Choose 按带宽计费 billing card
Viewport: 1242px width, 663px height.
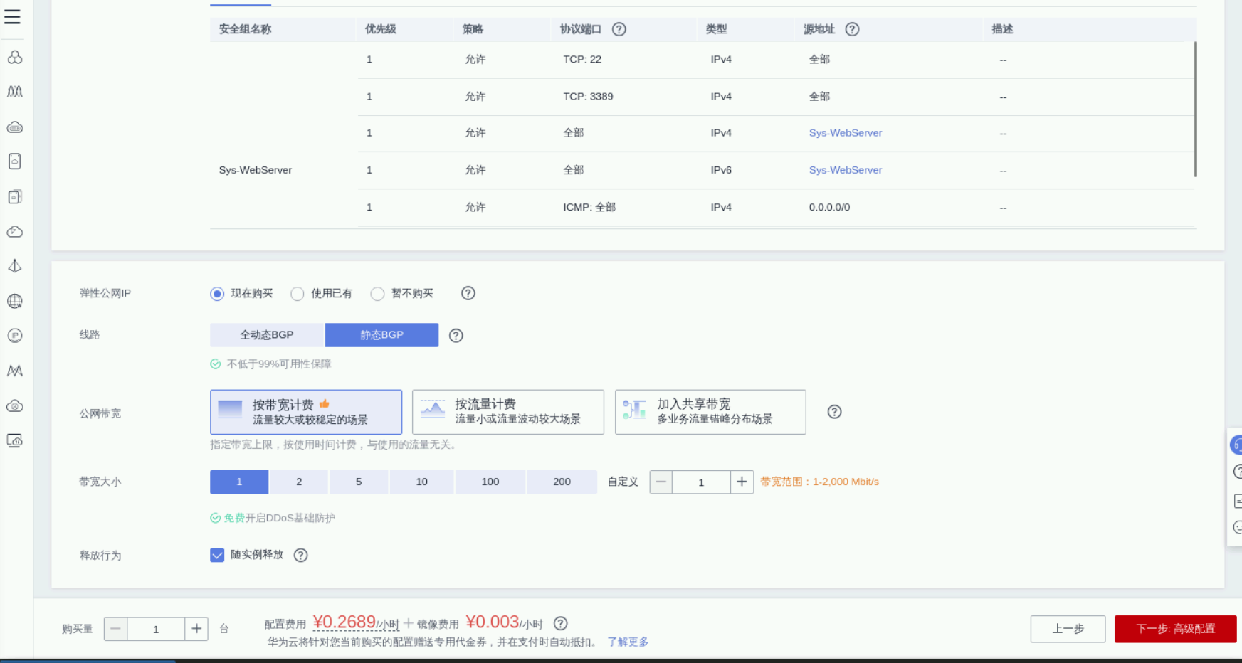(x=306, y=412)
